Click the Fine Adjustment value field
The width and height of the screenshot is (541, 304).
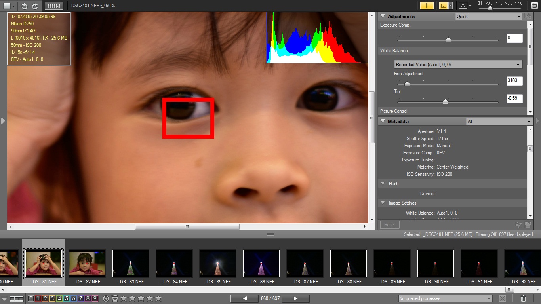(514, 81)
